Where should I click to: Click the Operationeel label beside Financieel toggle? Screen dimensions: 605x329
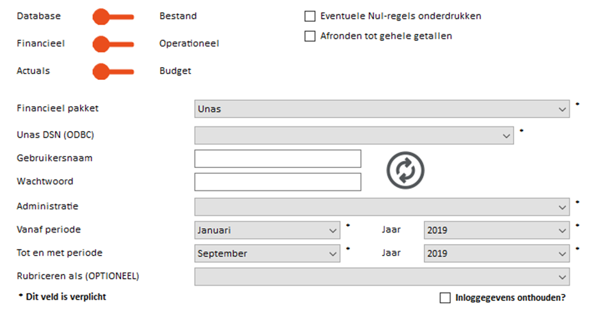click(189, 43)
